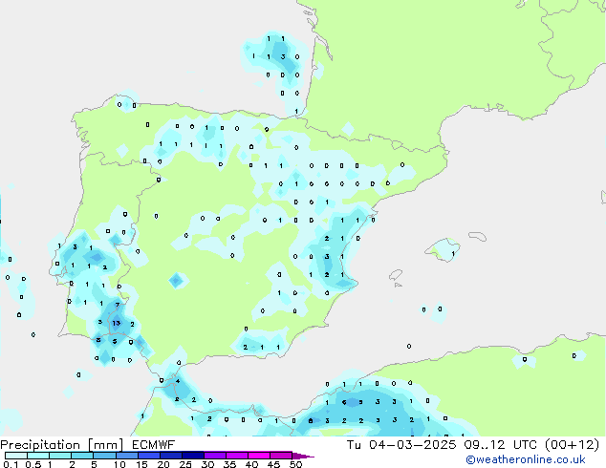The width and height of the screenshot is (606, 468).
Task: Click the legend tick label "25"
Action: tap(185, 464)
